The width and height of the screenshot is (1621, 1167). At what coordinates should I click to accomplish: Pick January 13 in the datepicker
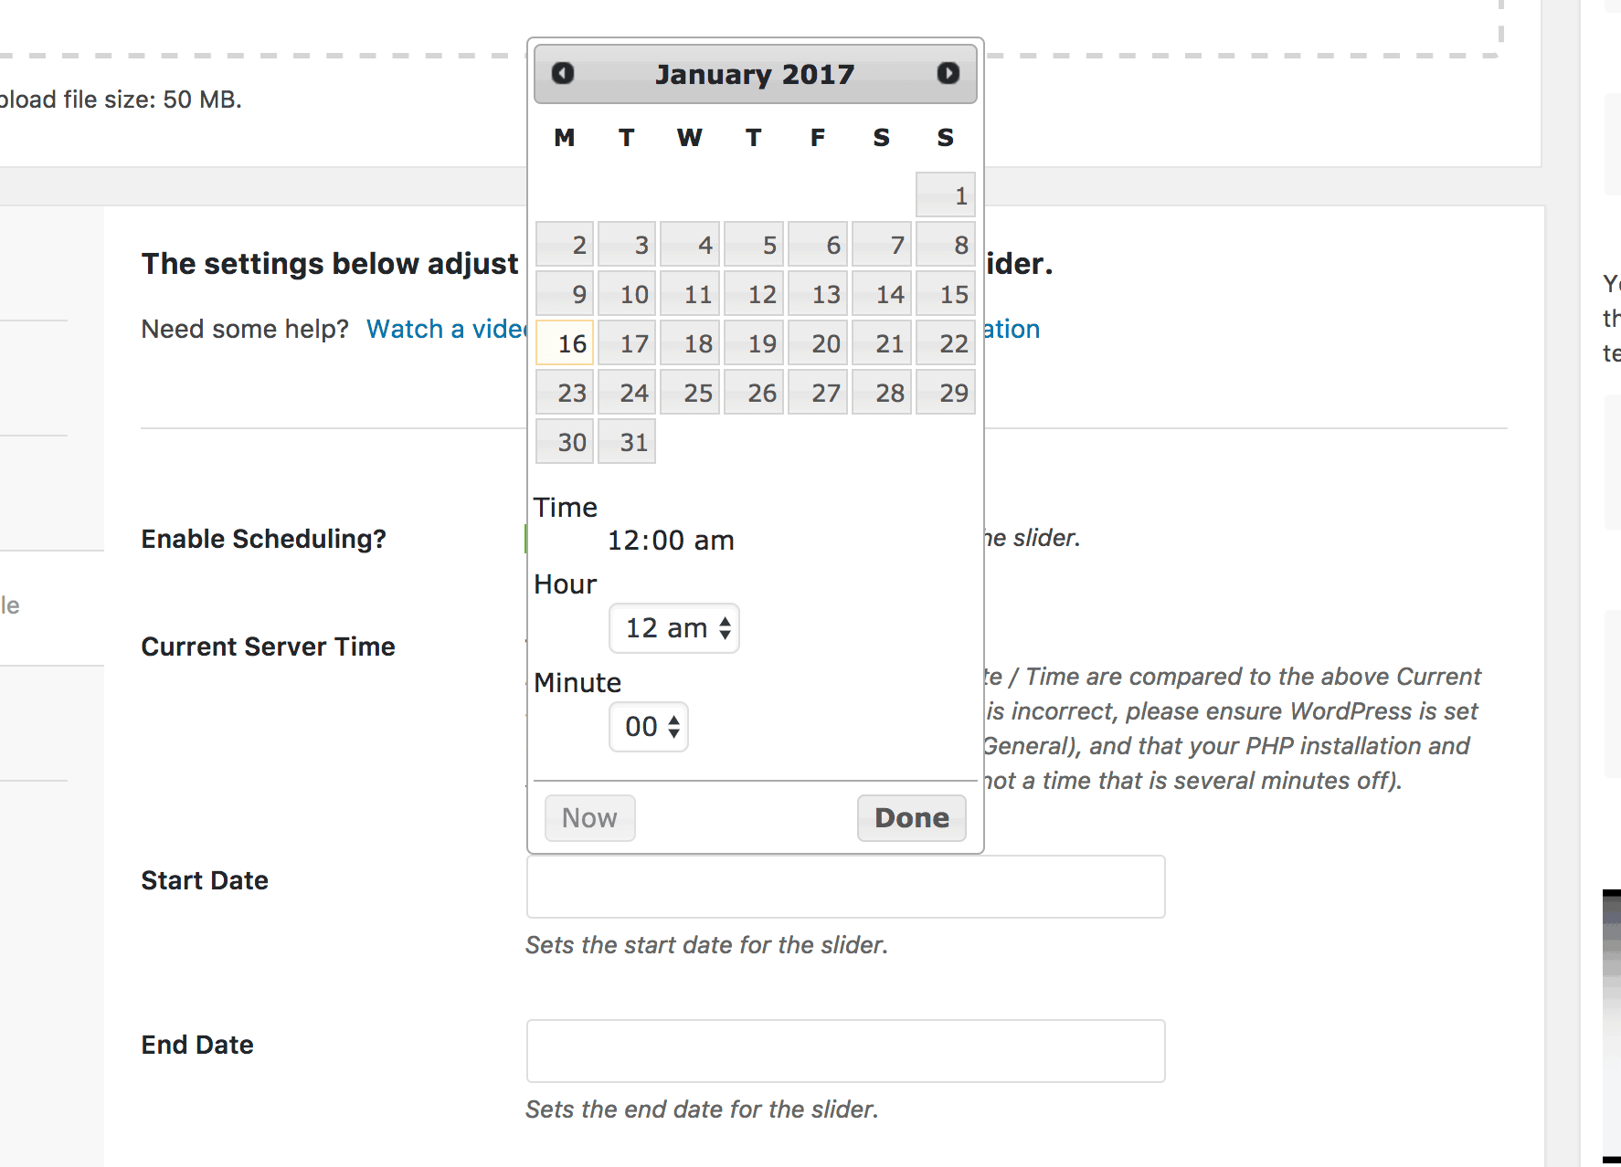[819, 294]
